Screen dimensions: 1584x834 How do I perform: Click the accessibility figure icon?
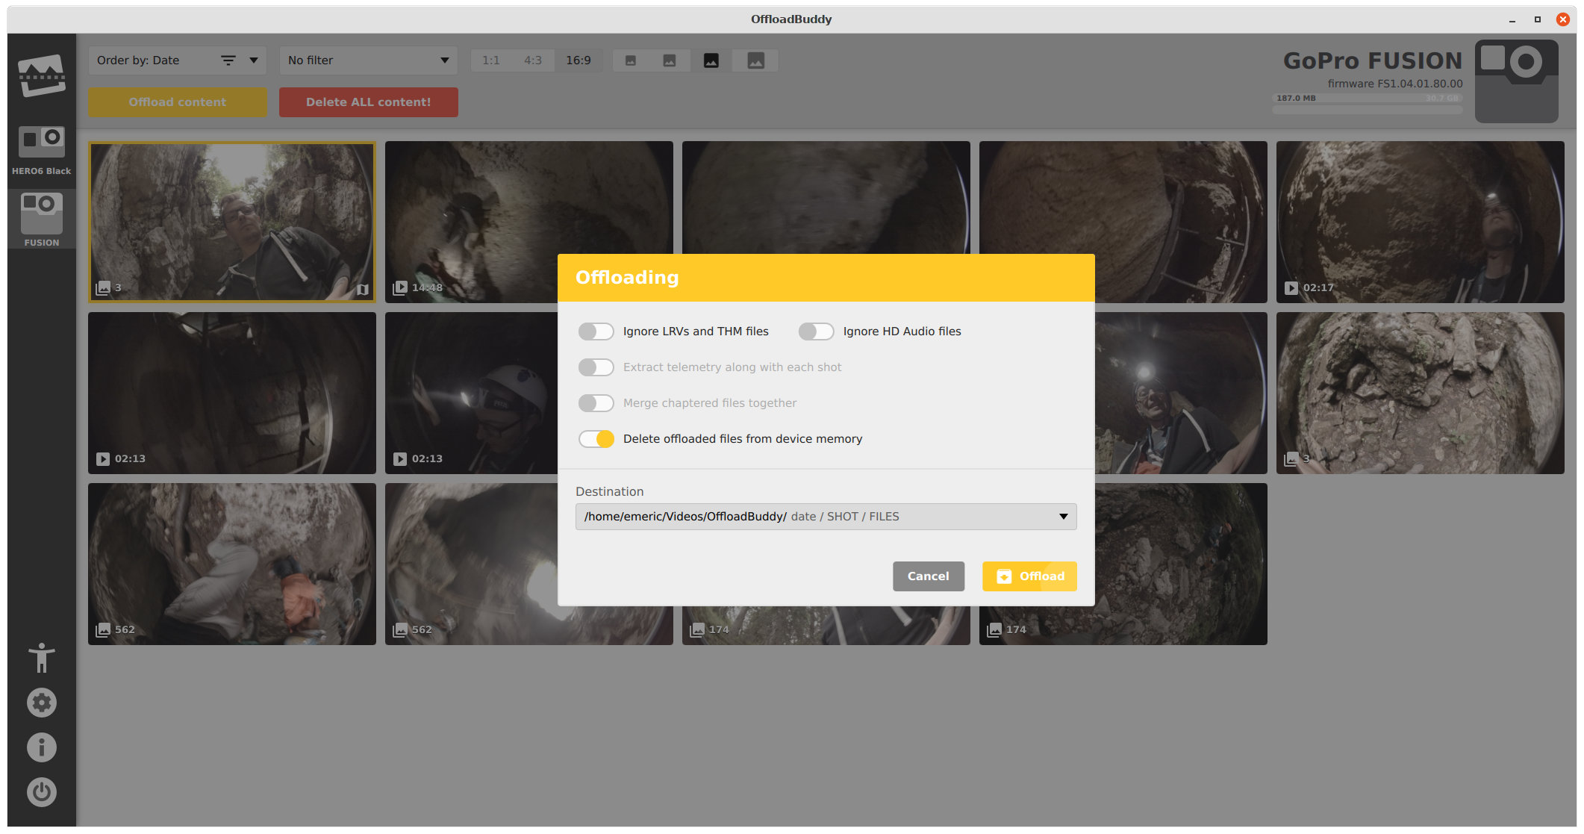[41, 658]
